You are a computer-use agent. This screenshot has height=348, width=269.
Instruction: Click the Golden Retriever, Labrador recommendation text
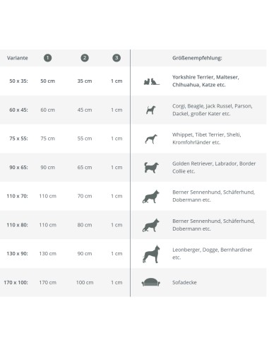click(214, 168)
